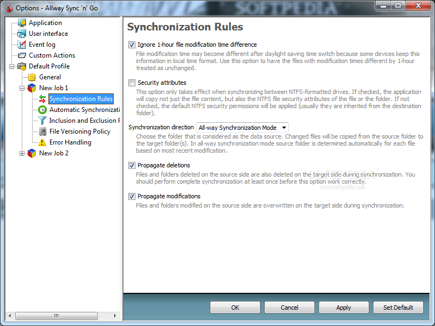
Task: Click the New Job 2 cube icon
Action: (x=32, y=153)
